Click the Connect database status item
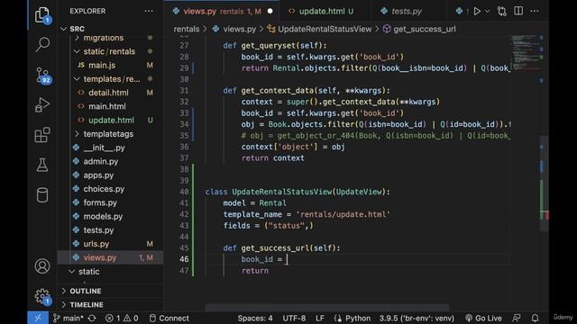577x324 pixels. [169, 318]
